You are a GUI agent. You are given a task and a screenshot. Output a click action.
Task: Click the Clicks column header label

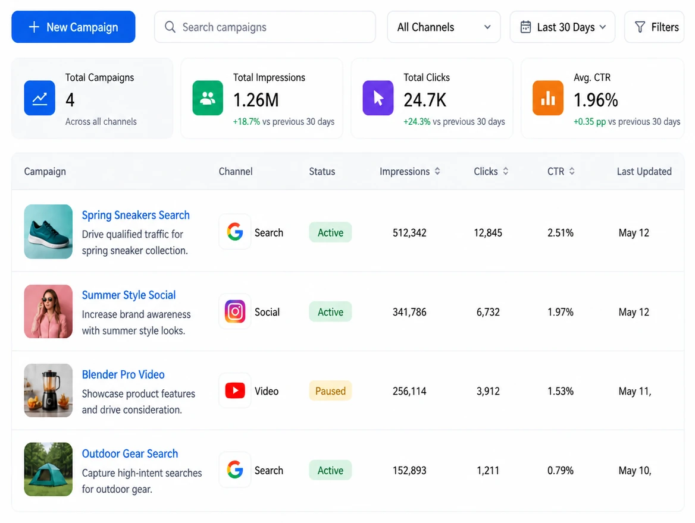pos(486,171)
